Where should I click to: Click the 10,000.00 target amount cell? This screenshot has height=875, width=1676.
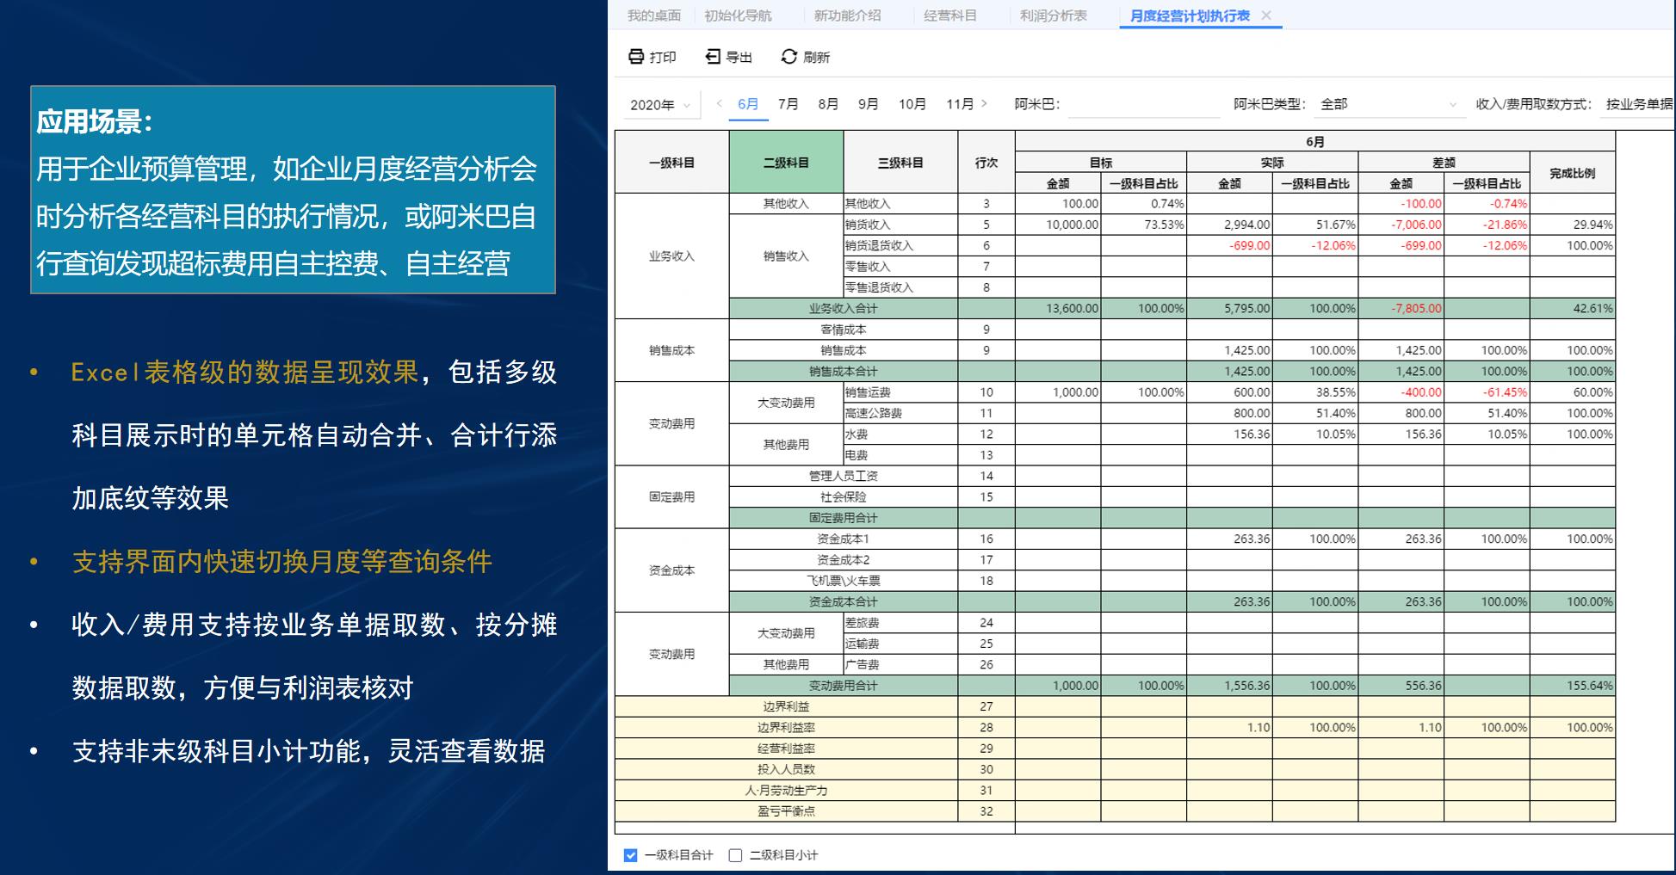pos(1058,225)
